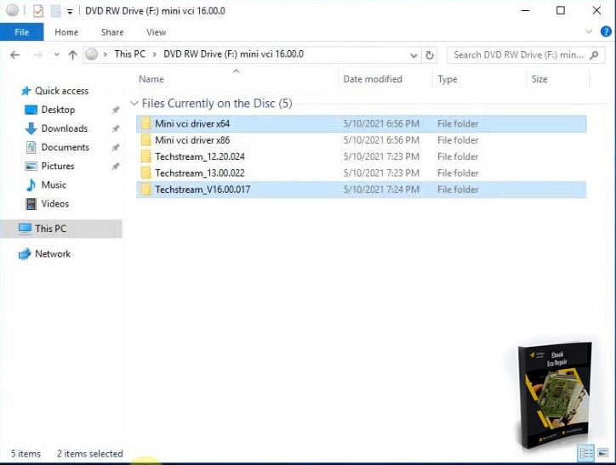Open the address bar history dropdown

tap(414, 55)
